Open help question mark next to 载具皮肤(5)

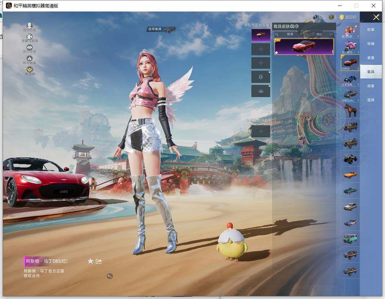point(297,26)
